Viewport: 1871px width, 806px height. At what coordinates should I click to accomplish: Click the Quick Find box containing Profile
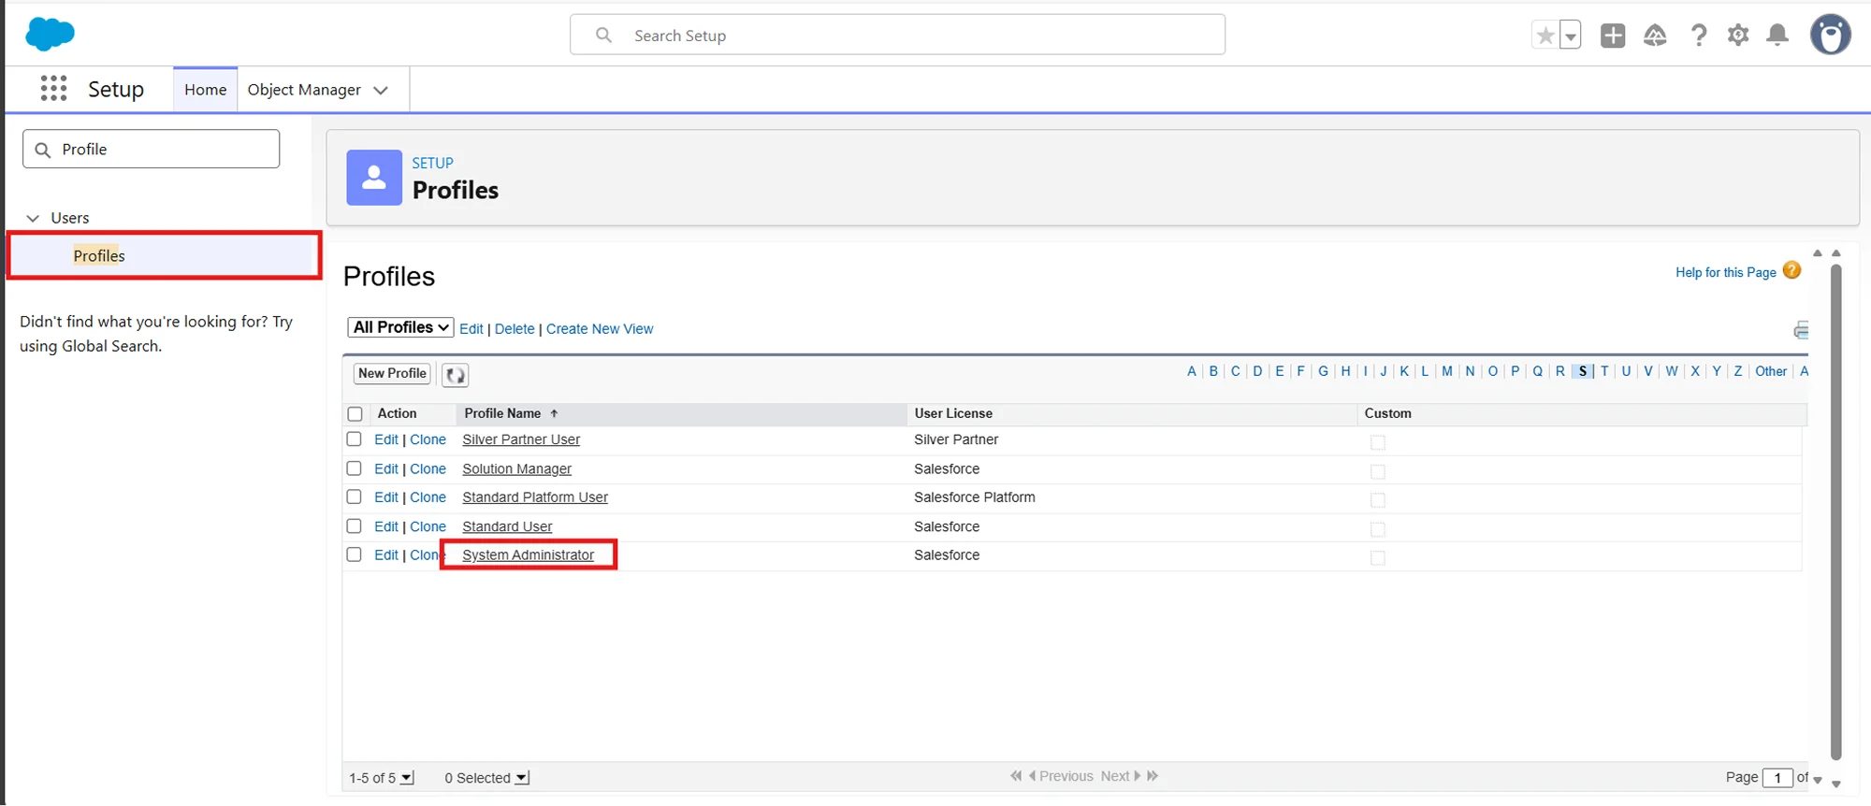click(x=151, y=149)
